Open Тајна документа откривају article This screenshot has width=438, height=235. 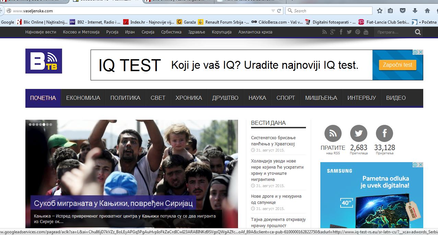278,222
